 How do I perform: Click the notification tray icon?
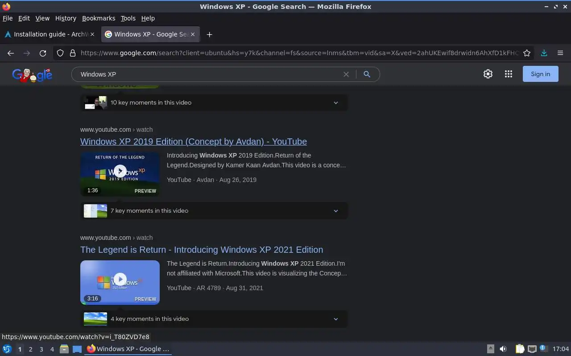click(x=543, y=348)
